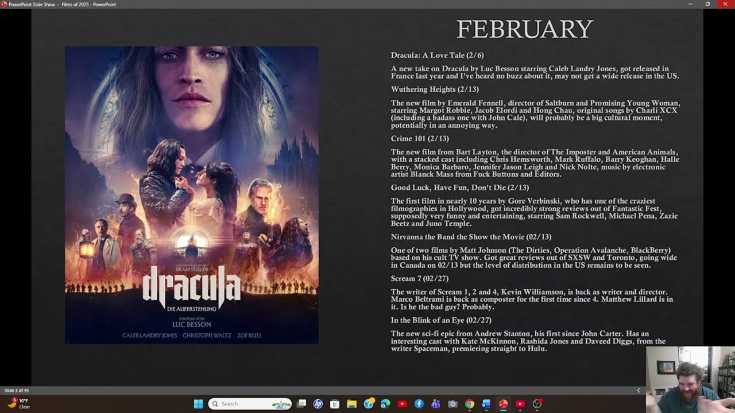Open the YouTube icon beside Edge
Image resolution: width=735 pixels, height=413 pixels.
(x=402, y=404)
